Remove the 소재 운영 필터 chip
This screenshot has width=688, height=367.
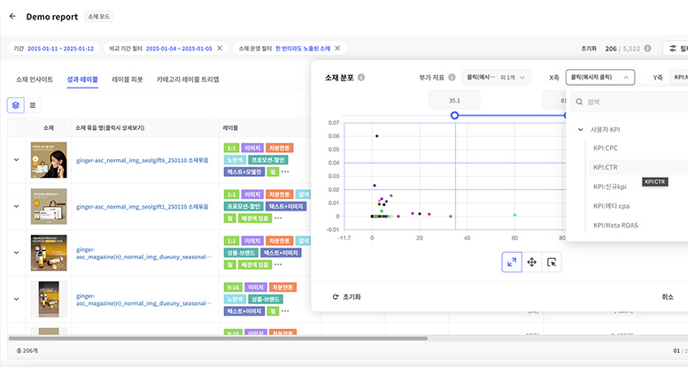tap(336, 48)
